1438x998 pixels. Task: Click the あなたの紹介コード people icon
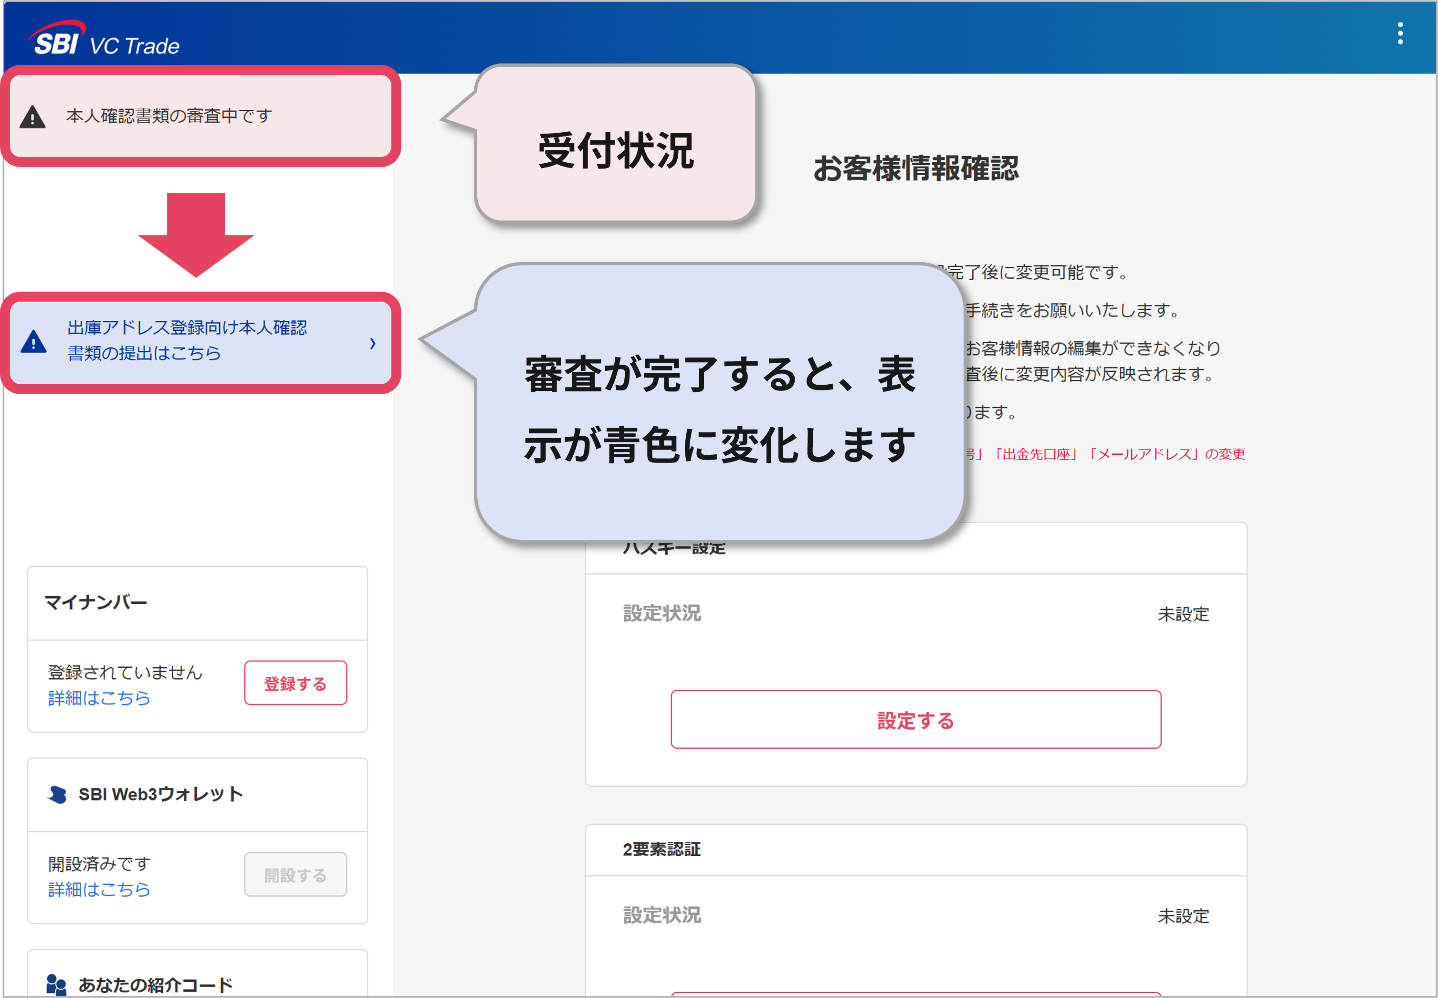click(56, 985)
